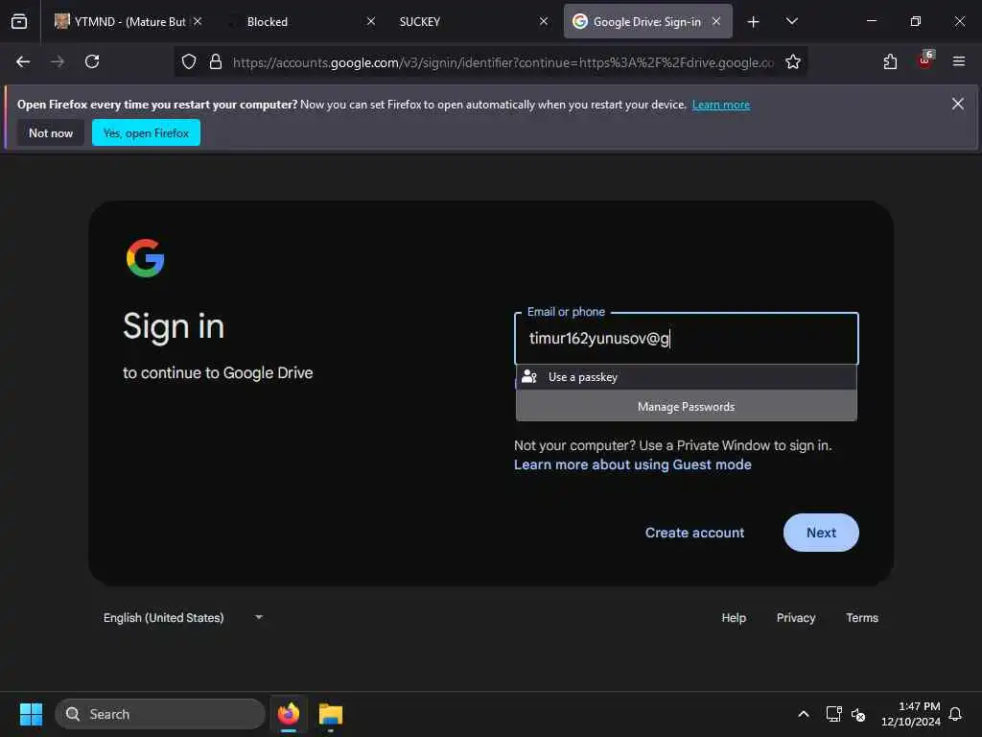The image size is (982, 737).
Task: Click the Google logo
Action: coord(146,257)
